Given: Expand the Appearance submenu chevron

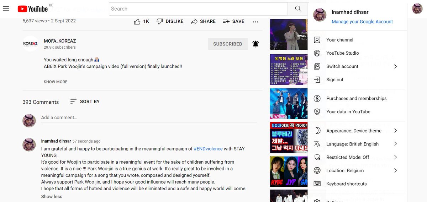Looking at the screenshot, I should pyautogui.click(x=395, y=131).
